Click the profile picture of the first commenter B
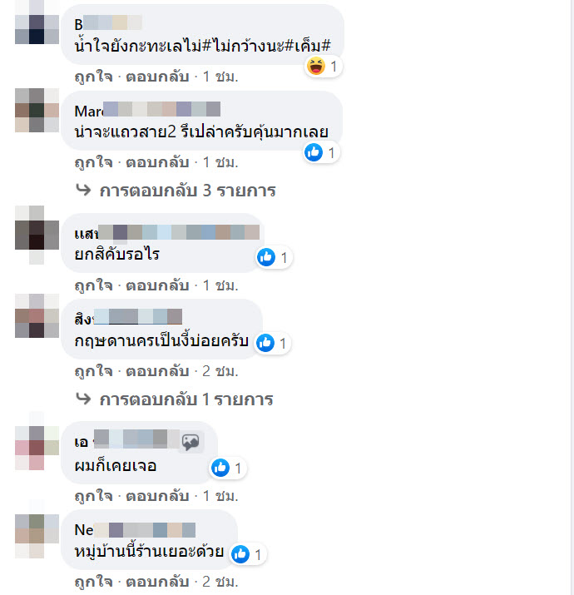Image resolution: width=574 pixels, height=595 pixels. pos(37,22)
